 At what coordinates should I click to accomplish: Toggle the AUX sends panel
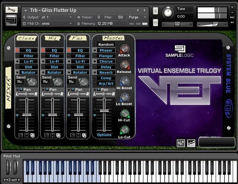232,17
